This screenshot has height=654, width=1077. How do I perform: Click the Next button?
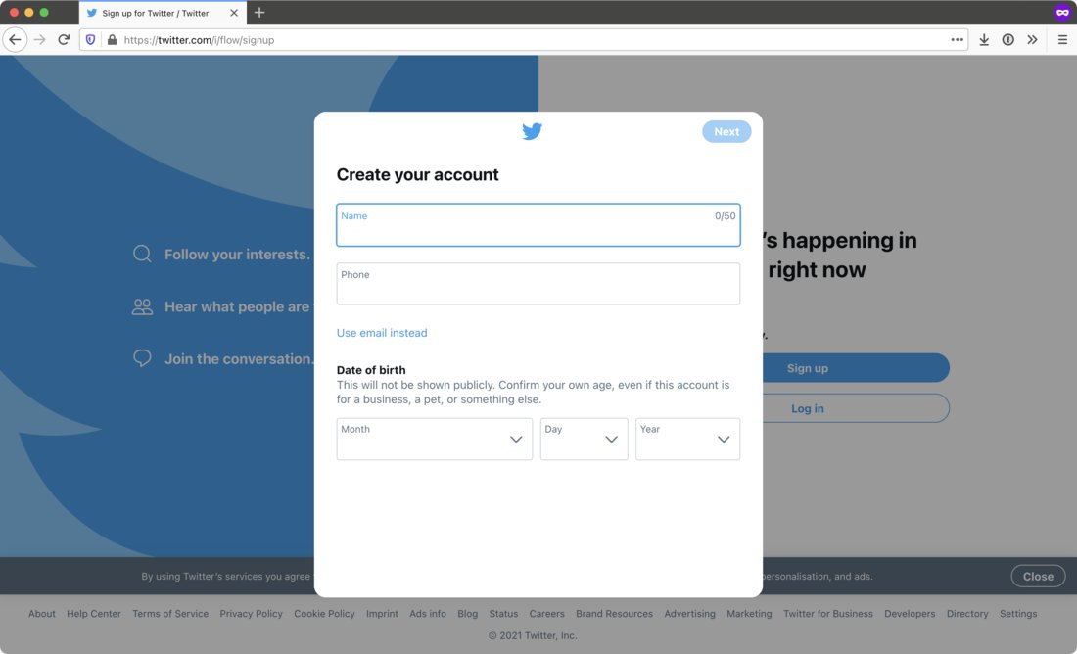click(x=726, y=132)
